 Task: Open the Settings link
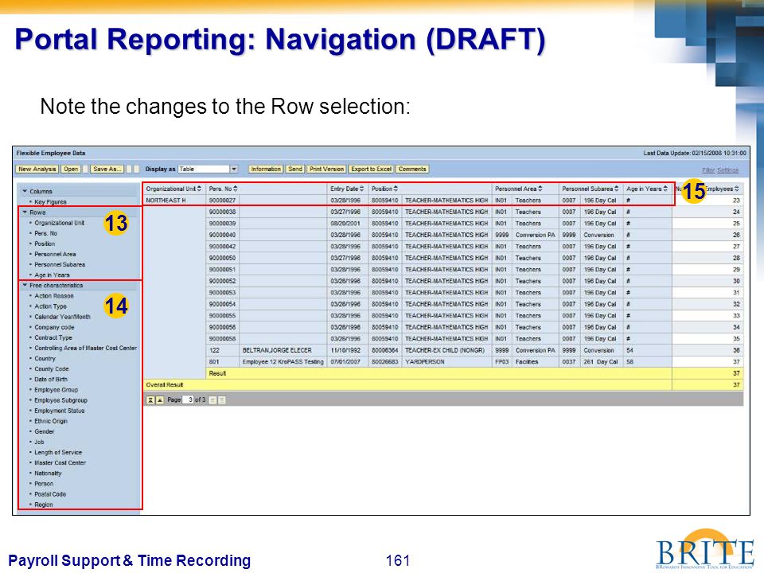[728, 170]
